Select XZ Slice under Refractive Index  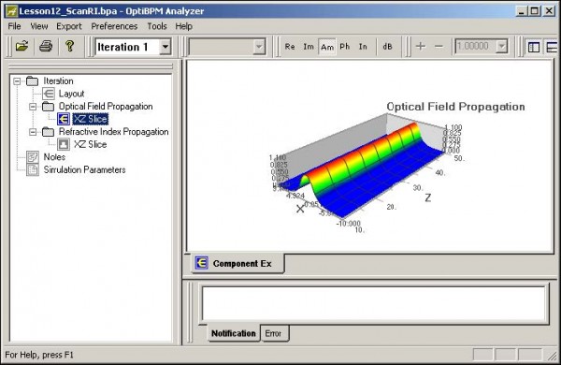90,144
